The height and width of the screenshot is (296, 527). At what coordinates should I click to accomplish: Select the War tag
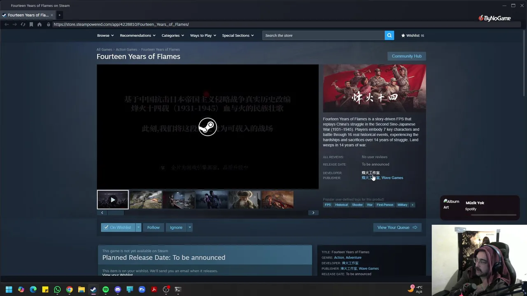coord(370,205)
